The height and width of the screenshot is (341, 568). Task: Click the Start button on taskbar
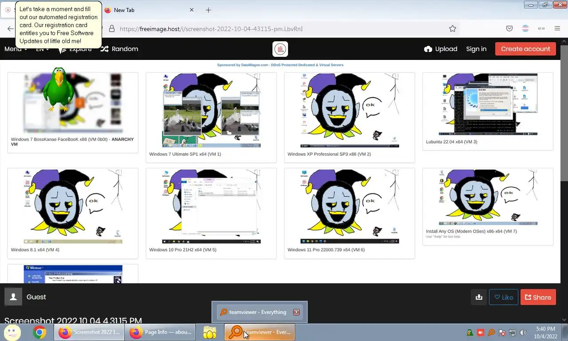pyautogui.click(x=12, y=332)
